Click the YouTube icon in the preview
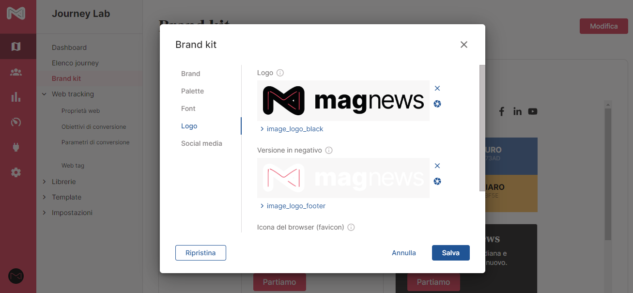This screenshot has height=293, width=633. [x=533, y=111]
